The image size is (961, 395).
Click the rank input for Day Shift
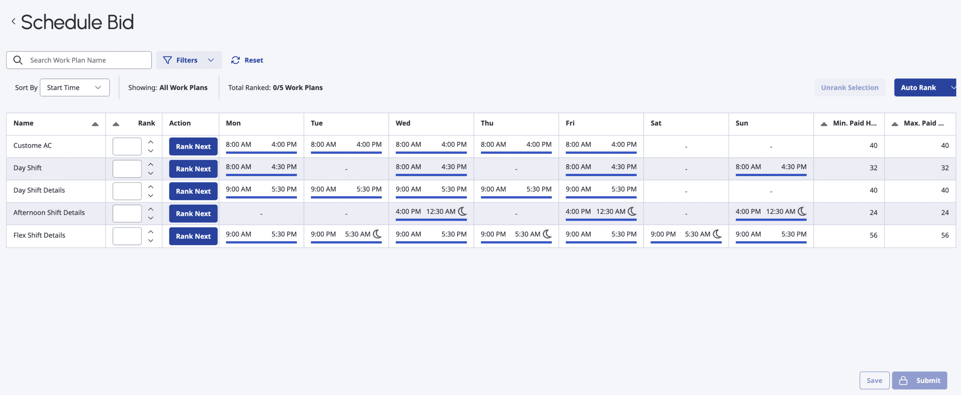(x=127, y=169)
